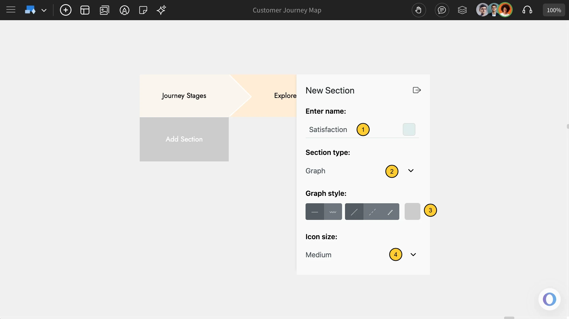Create a new element with the plus tool
This screenshot has width=569, height=319.
[x=66, y=10]
